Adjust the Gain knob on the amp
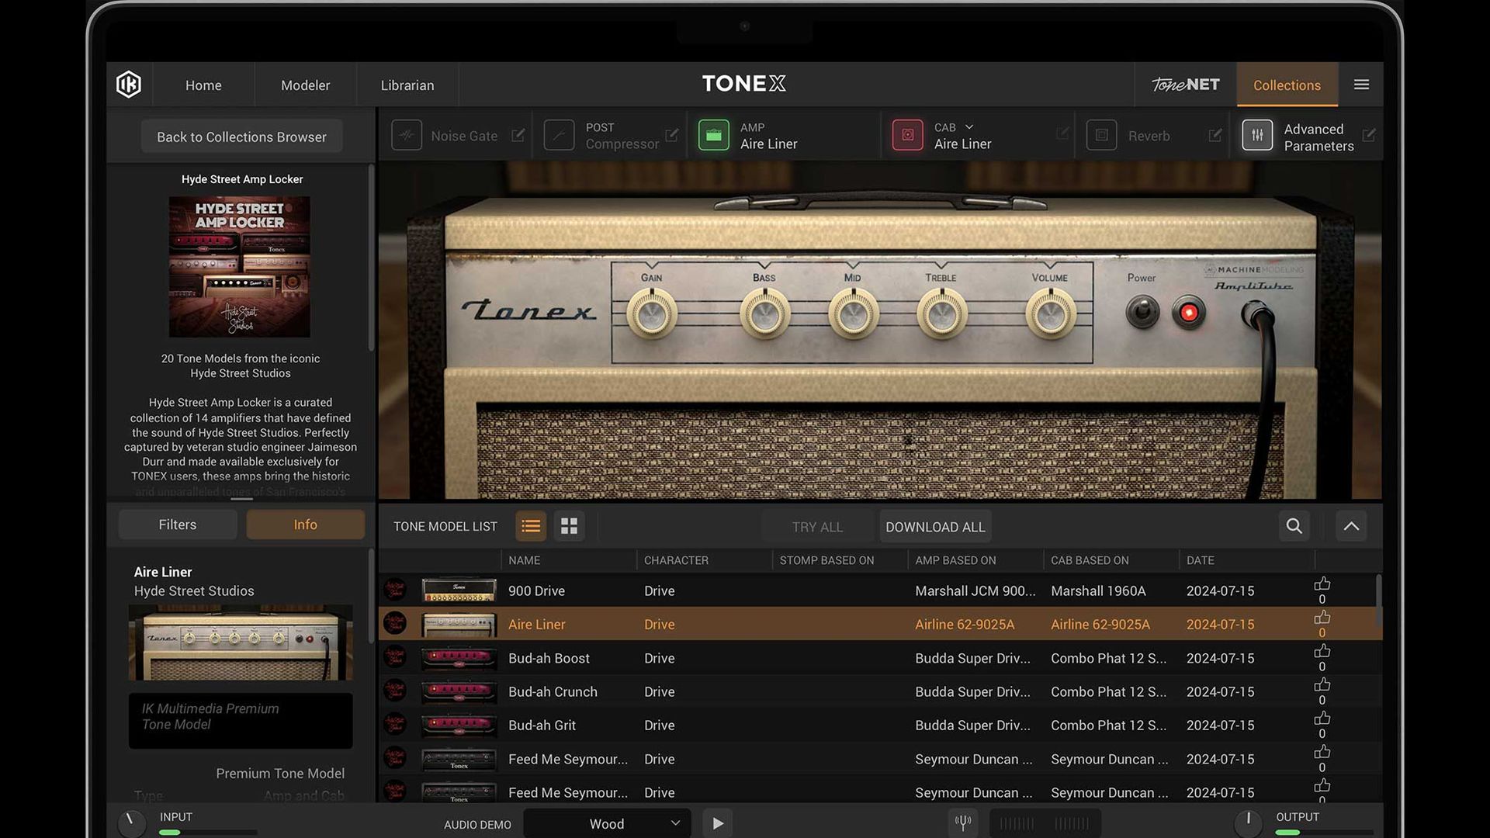1490x838 pixels. tap(650, 313)
